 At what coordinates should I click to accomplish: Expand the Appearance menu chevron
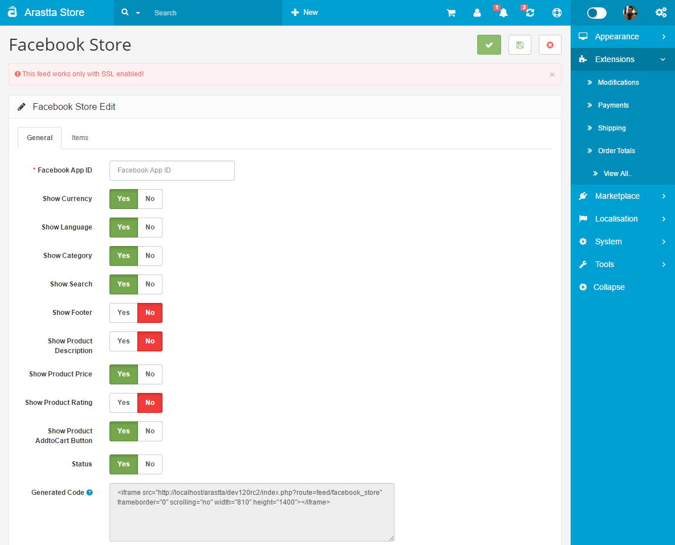point(664,36)
